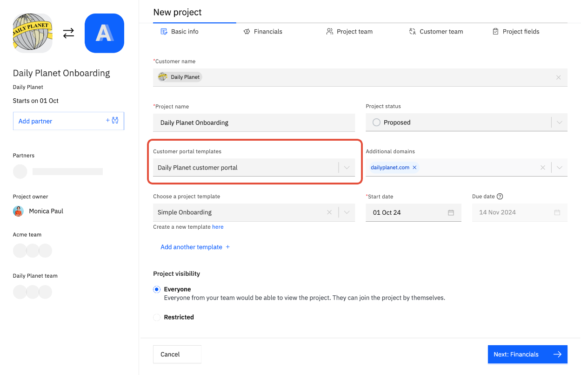Image resolution: width=581 pixels, height=375 pixels.
Task: Click the Daily Planet team label
Action: (x=35, y=275)
